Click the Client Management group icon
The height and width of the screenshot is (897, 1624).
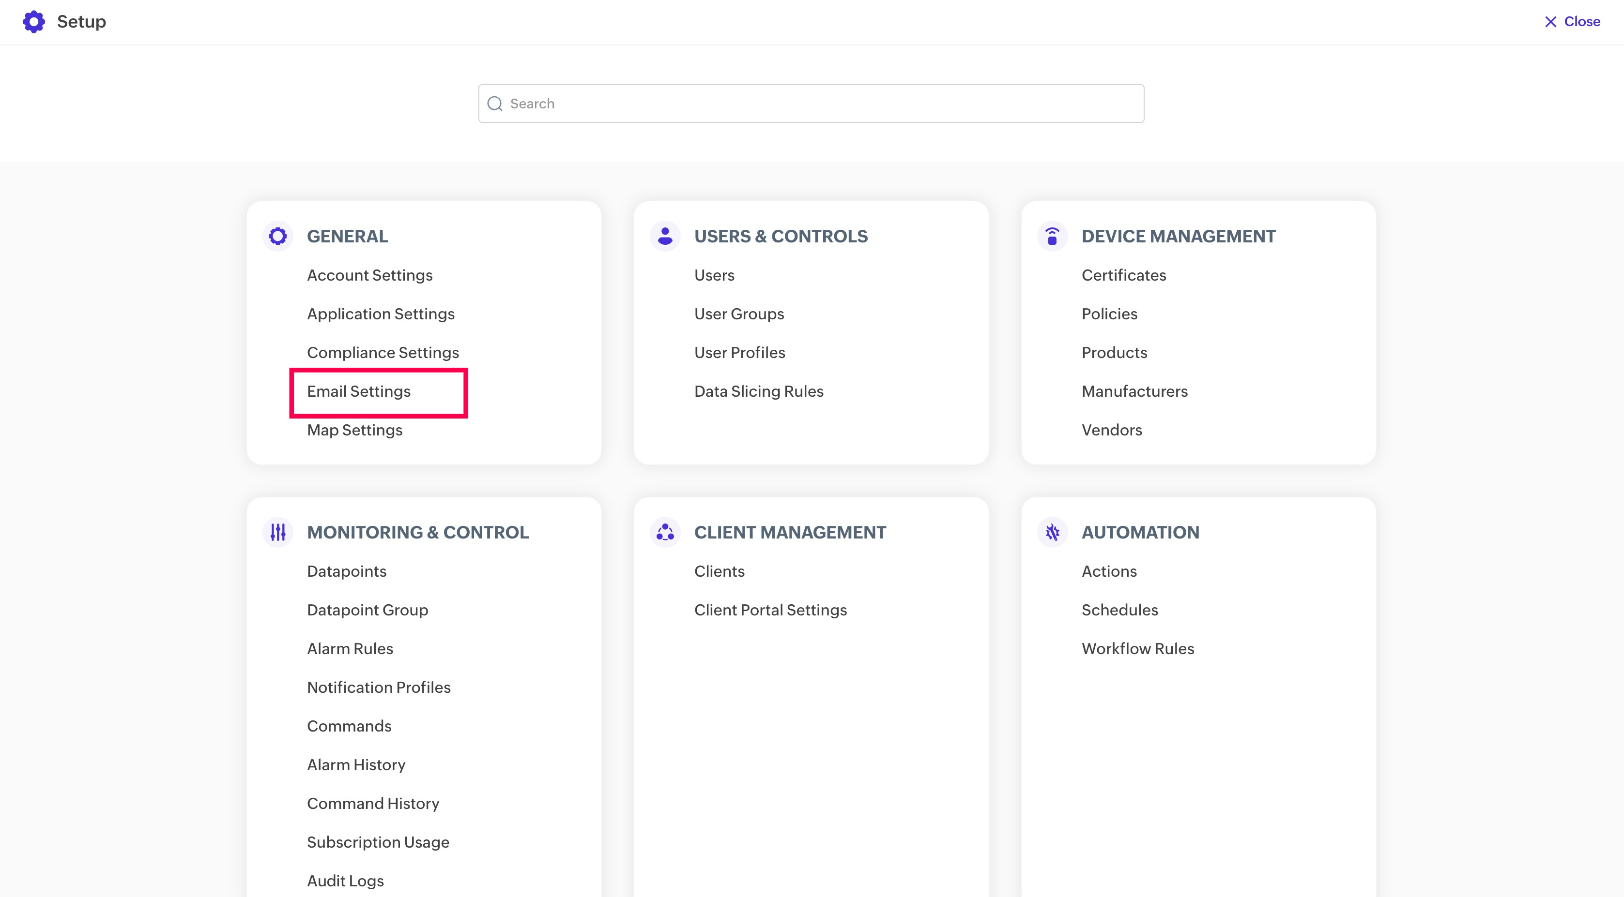coord(664,532)
